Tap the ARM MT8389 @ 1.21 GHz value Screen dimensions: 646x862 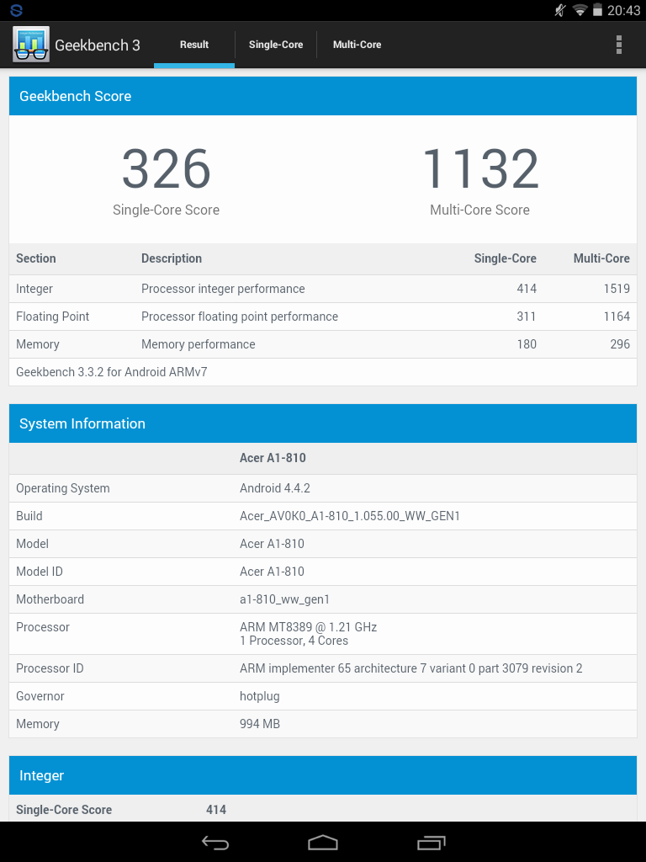[308, 627]
